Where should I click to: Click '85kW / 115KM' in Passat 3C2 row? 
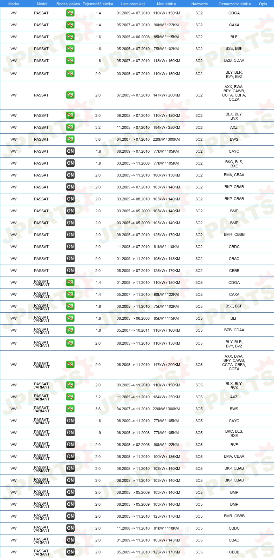click(x=166, y=37)
